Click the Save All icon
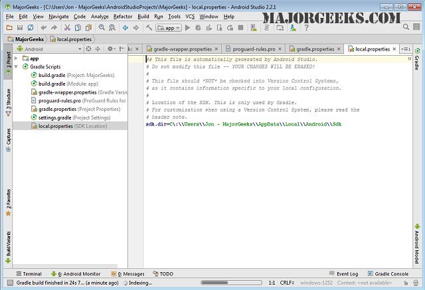Viewport: 425px width, 290px height. [20, 28]
